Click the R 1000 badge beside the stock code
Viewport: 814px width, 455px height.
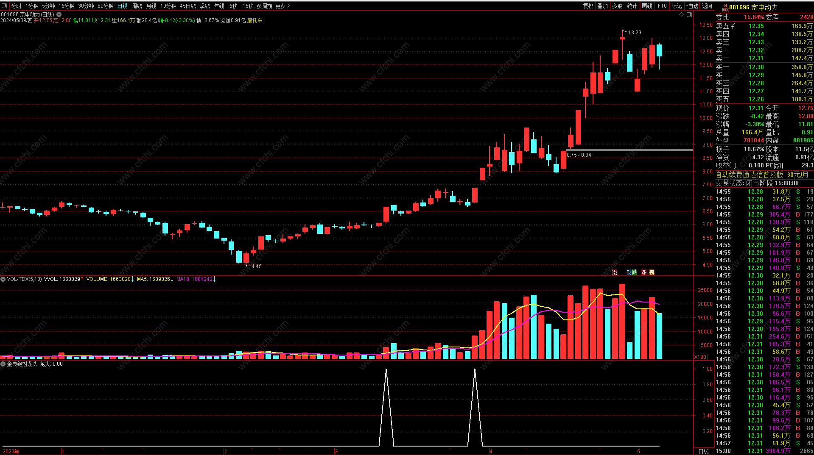(725, 7)
